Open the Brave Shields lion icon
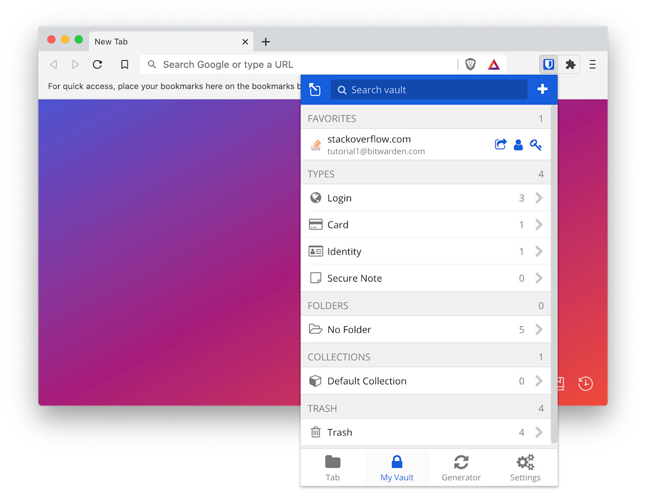Screen dimensions: 646x492 471,65
